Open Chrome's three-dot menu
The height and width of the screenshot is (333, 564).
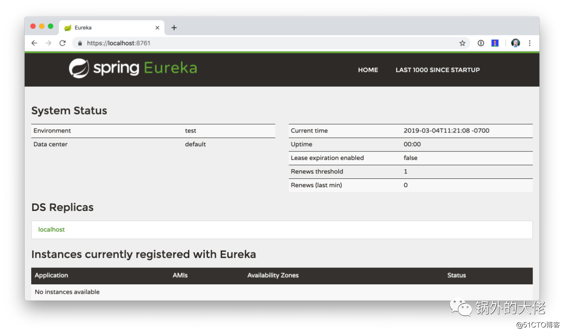530,43
